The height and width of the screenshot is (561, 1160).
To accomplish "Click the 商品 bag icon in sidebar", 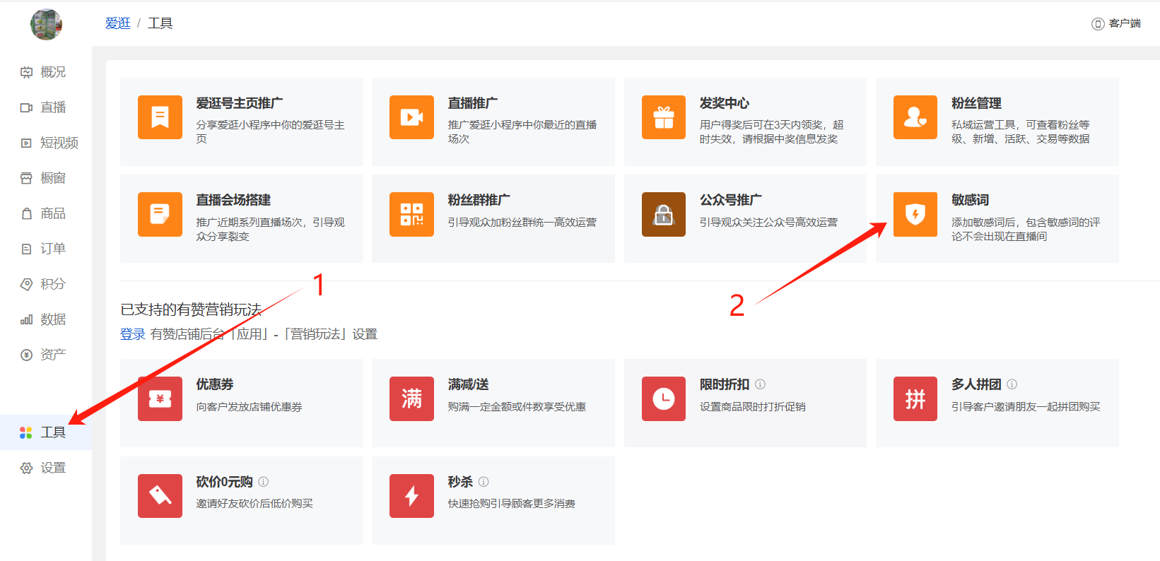I will pyautogui.click(x=26, y=213).
